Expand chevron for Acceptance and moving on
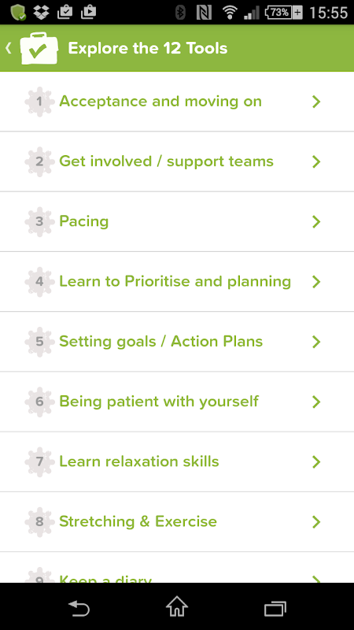This screenshot has height=630, width=354. [x=316, y=102]
